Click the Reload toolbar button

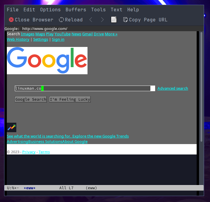[71, 20]
